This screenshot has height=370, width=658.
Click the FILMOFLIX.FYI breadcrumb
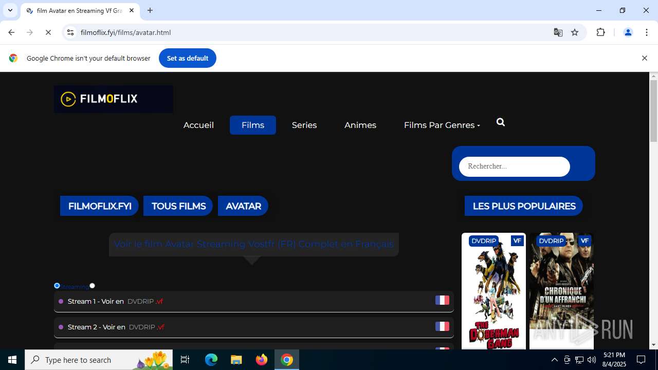[x=99, y=206]
